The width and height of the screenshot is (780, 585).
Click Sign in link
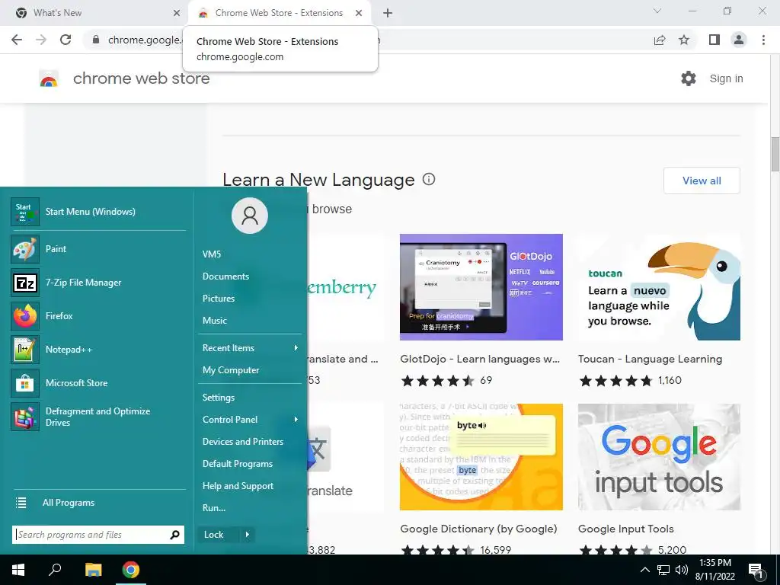coord(726,78)
